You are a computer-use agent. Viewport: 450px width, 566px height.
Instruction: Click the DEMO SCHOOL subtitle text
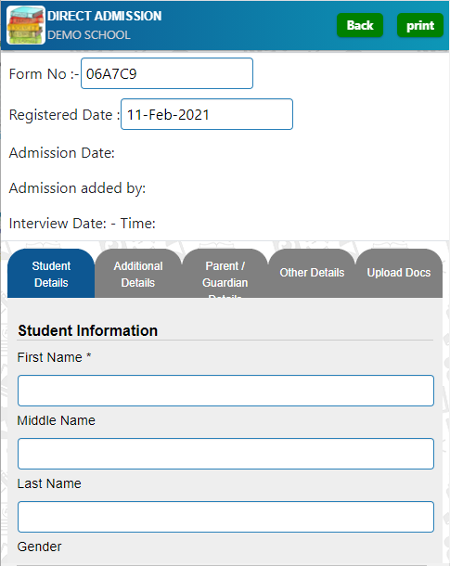click(89, 35)
